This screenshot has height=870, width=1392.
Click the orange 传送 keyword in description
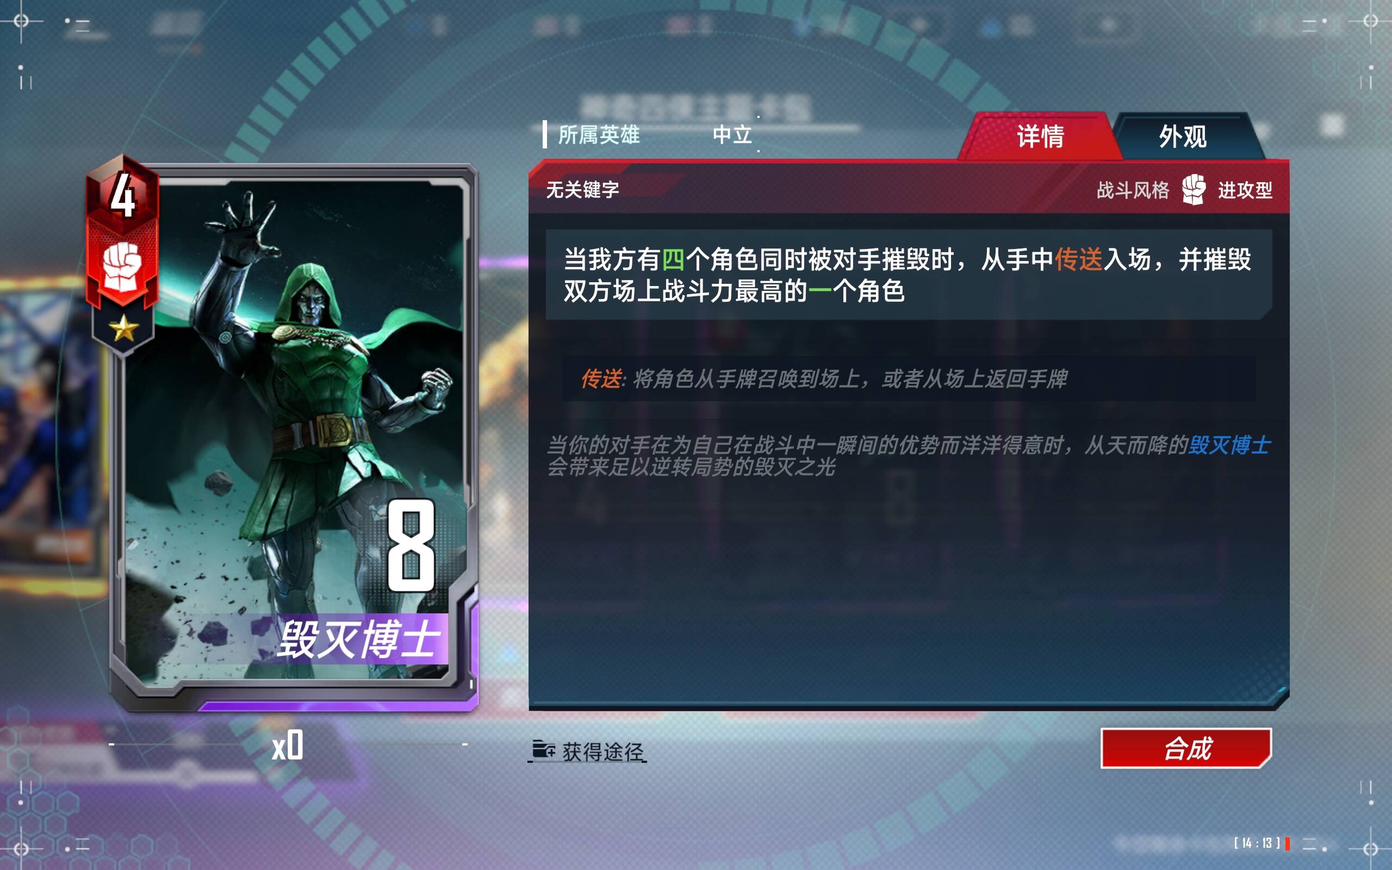click(x=1078, y=259)
